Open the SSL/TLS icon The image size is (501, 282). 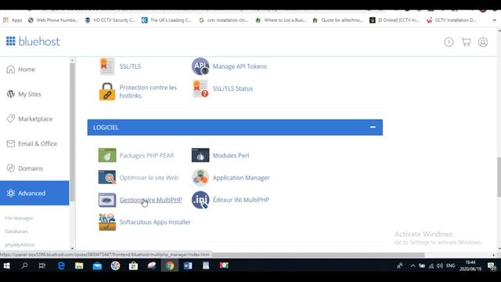[107, 66]
